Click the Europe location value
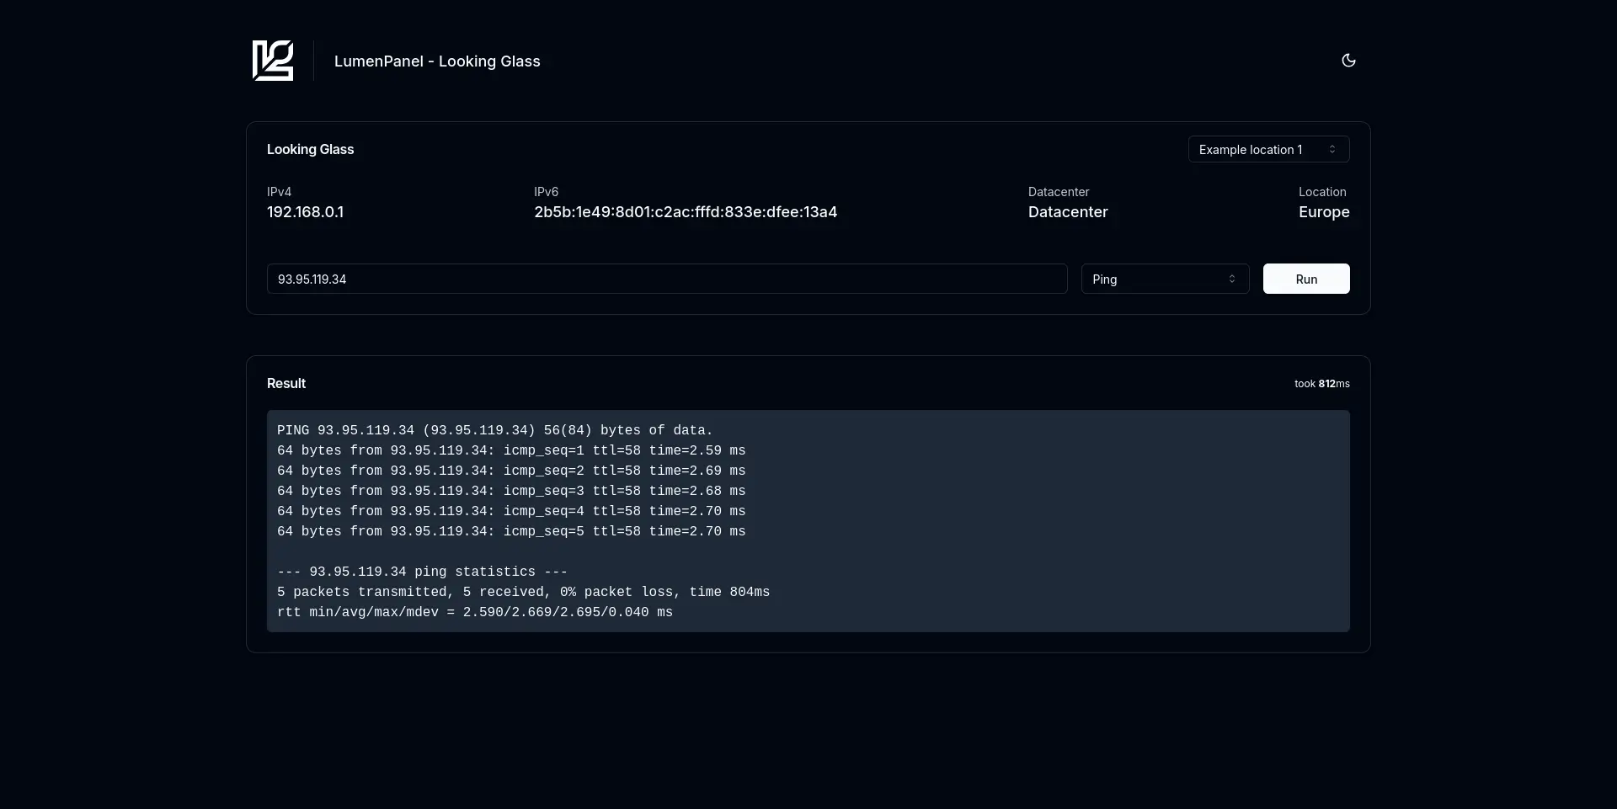 click(x=1323, y=212)
